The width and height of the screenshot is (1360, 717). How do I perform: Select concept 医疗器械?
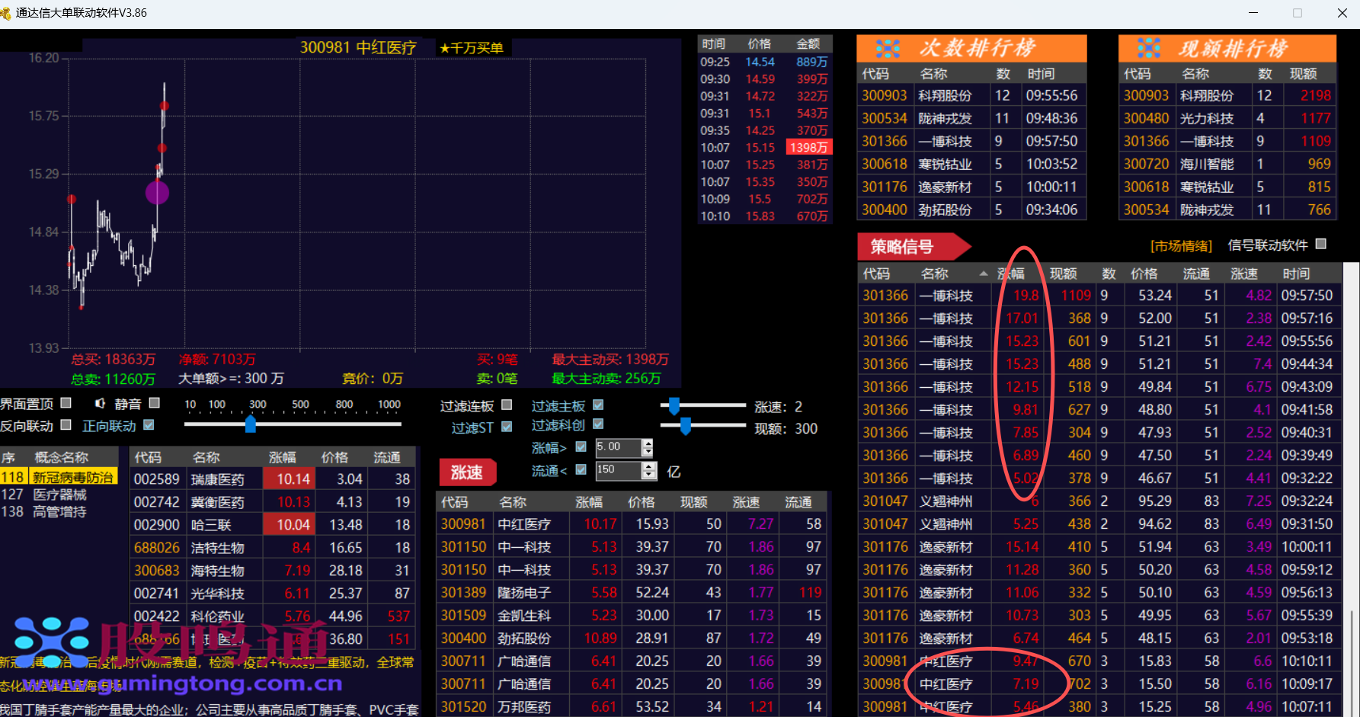coord(59,495)
